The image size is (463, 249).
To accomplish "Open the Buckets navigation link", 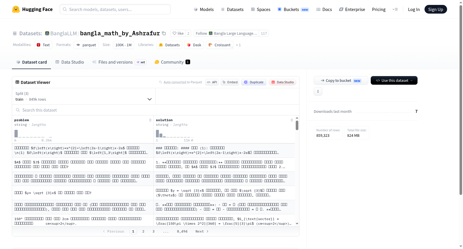I will click(293, 9).
